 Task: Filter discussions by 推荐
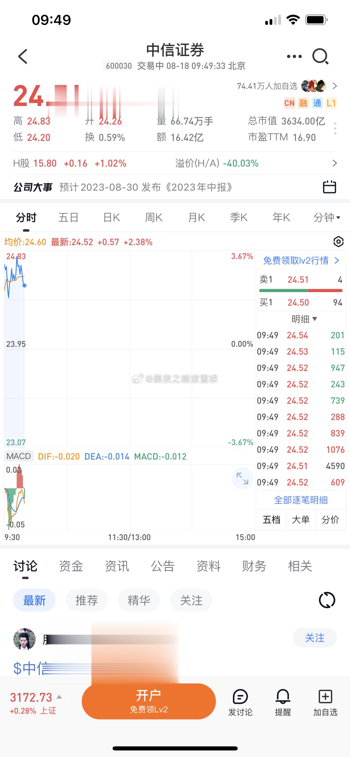pos(86,600)
